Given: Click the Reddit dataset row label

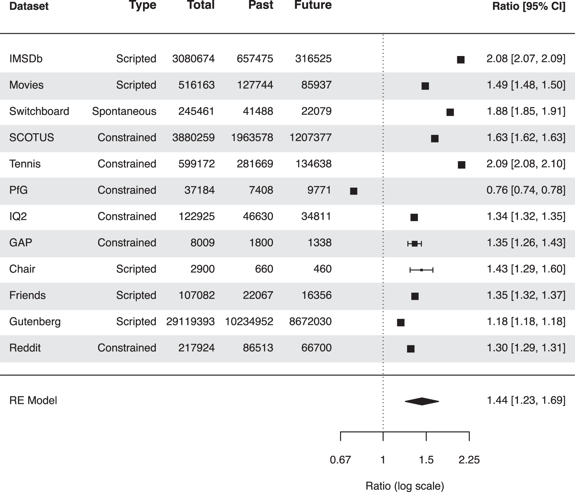Looking at the screenshot, I should point(25,348).
